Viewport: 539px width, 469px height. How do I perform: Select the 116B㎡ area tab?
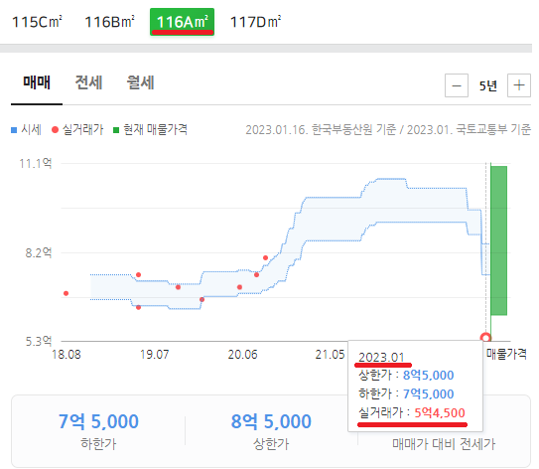coord(109,22)
